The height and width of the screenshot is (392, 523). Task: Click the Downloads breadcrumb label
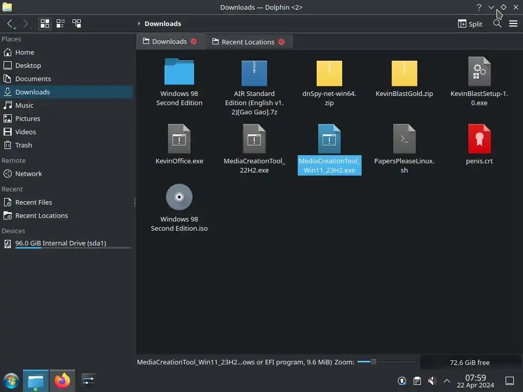(x=163, y=23)
